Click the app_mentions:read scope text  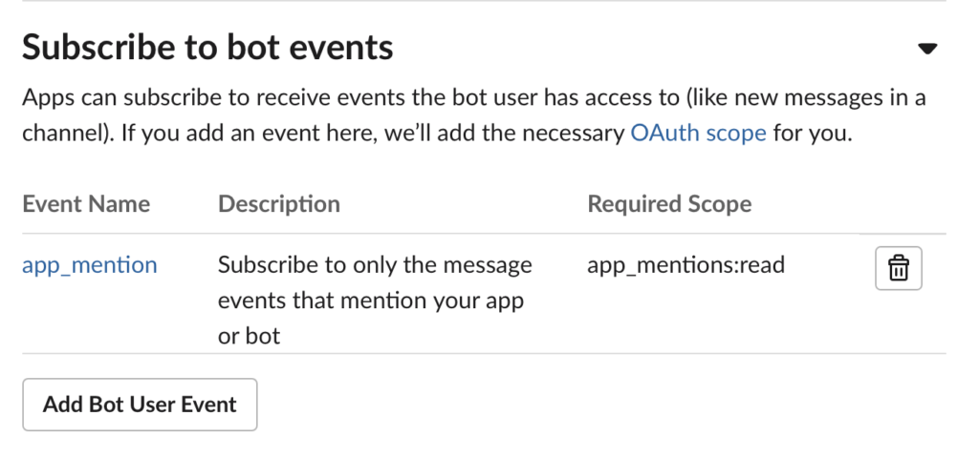[x=685, y=265]
